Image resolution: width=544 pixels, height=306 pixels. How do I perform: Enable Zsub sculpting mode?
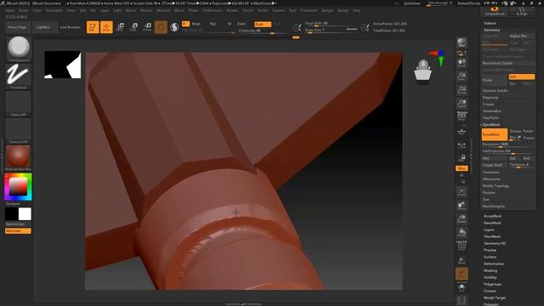click(263, 25)
